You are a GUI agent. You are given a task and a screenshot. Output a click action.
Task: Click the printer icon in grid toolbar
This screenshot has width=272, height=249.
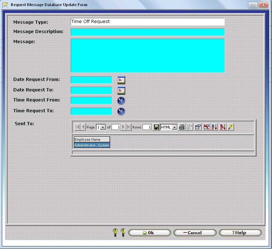182,127
